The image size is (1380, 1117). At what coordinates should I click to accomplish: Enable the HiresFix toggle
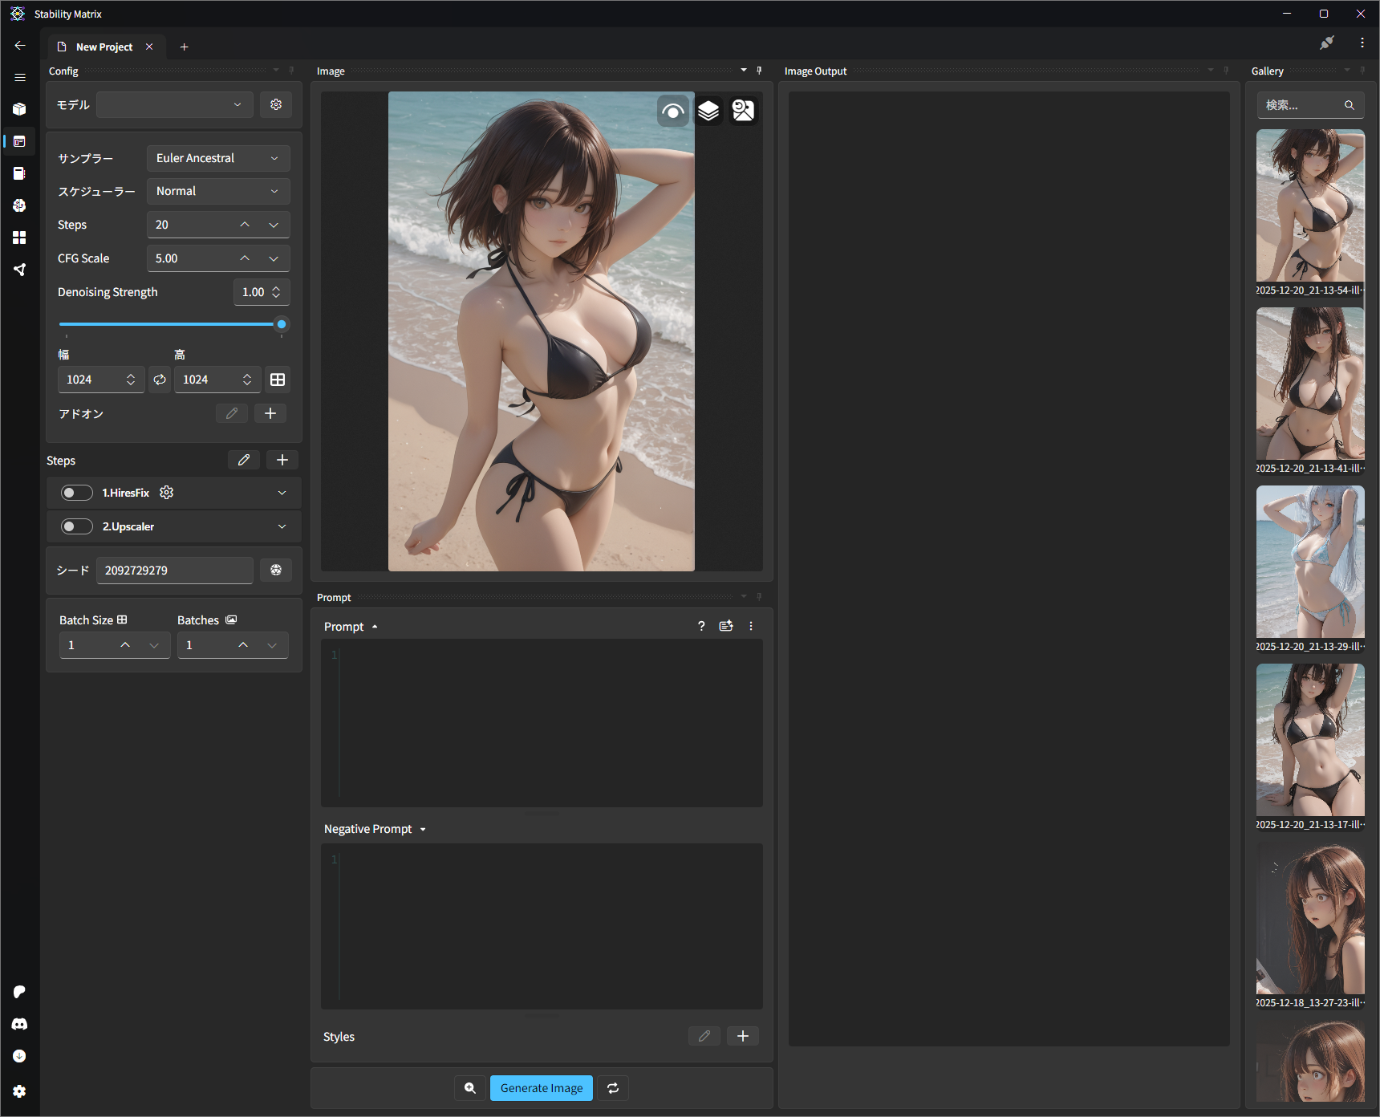click(77, 493)
